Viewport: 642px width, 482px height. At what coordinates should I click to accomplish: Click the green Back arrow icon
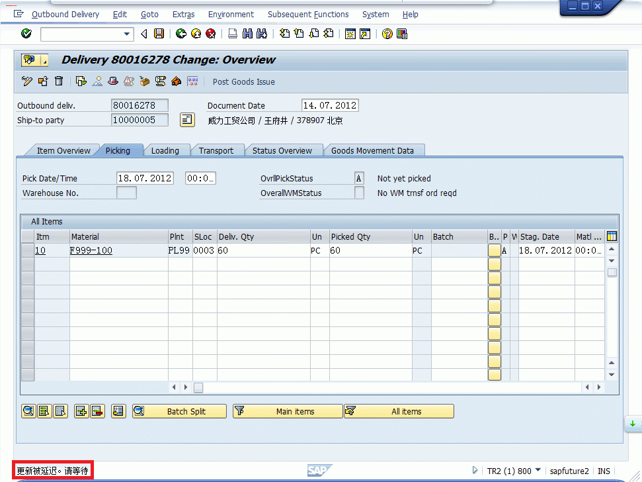[181, 34]
